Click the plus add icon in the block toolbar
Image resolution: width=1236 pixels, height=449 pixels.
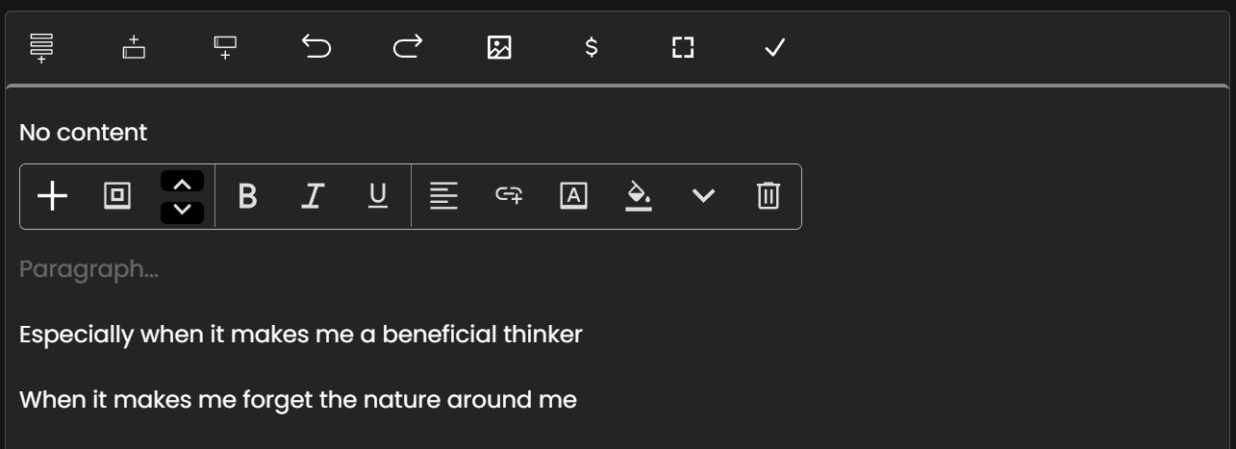(52, 196)
